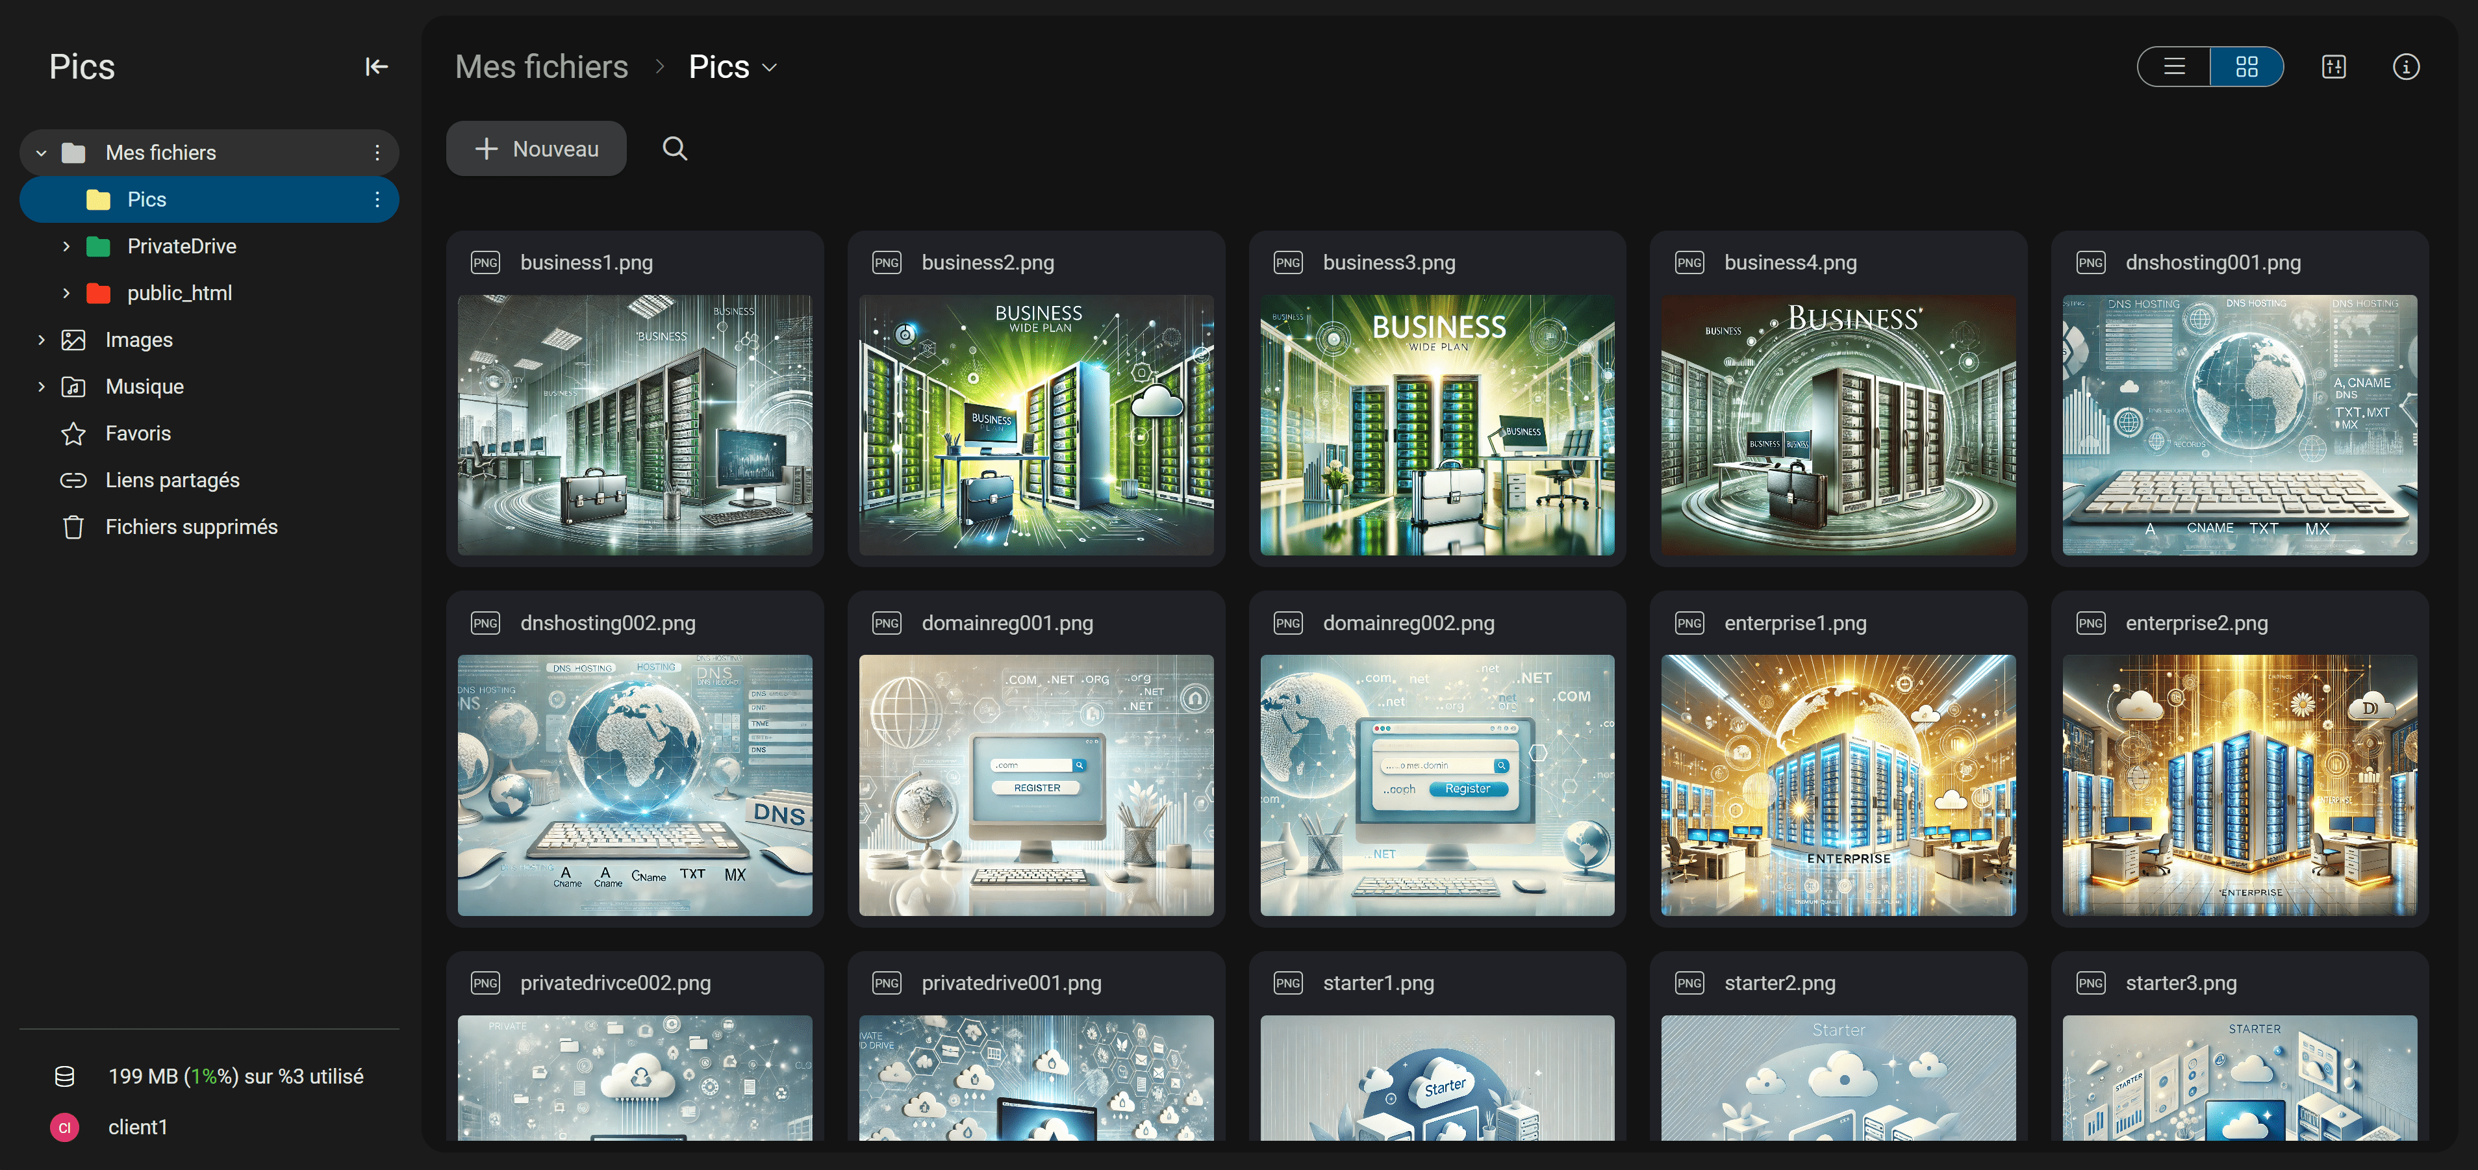Go to Mes fichiers in breadcrumb
Image resolution: width=2478 pixels, height=1170 pixels.
pos(540,66)
